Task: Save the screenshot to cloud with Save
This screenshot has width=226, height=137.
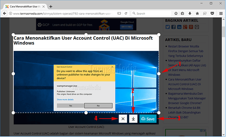Action: [148, 119]
